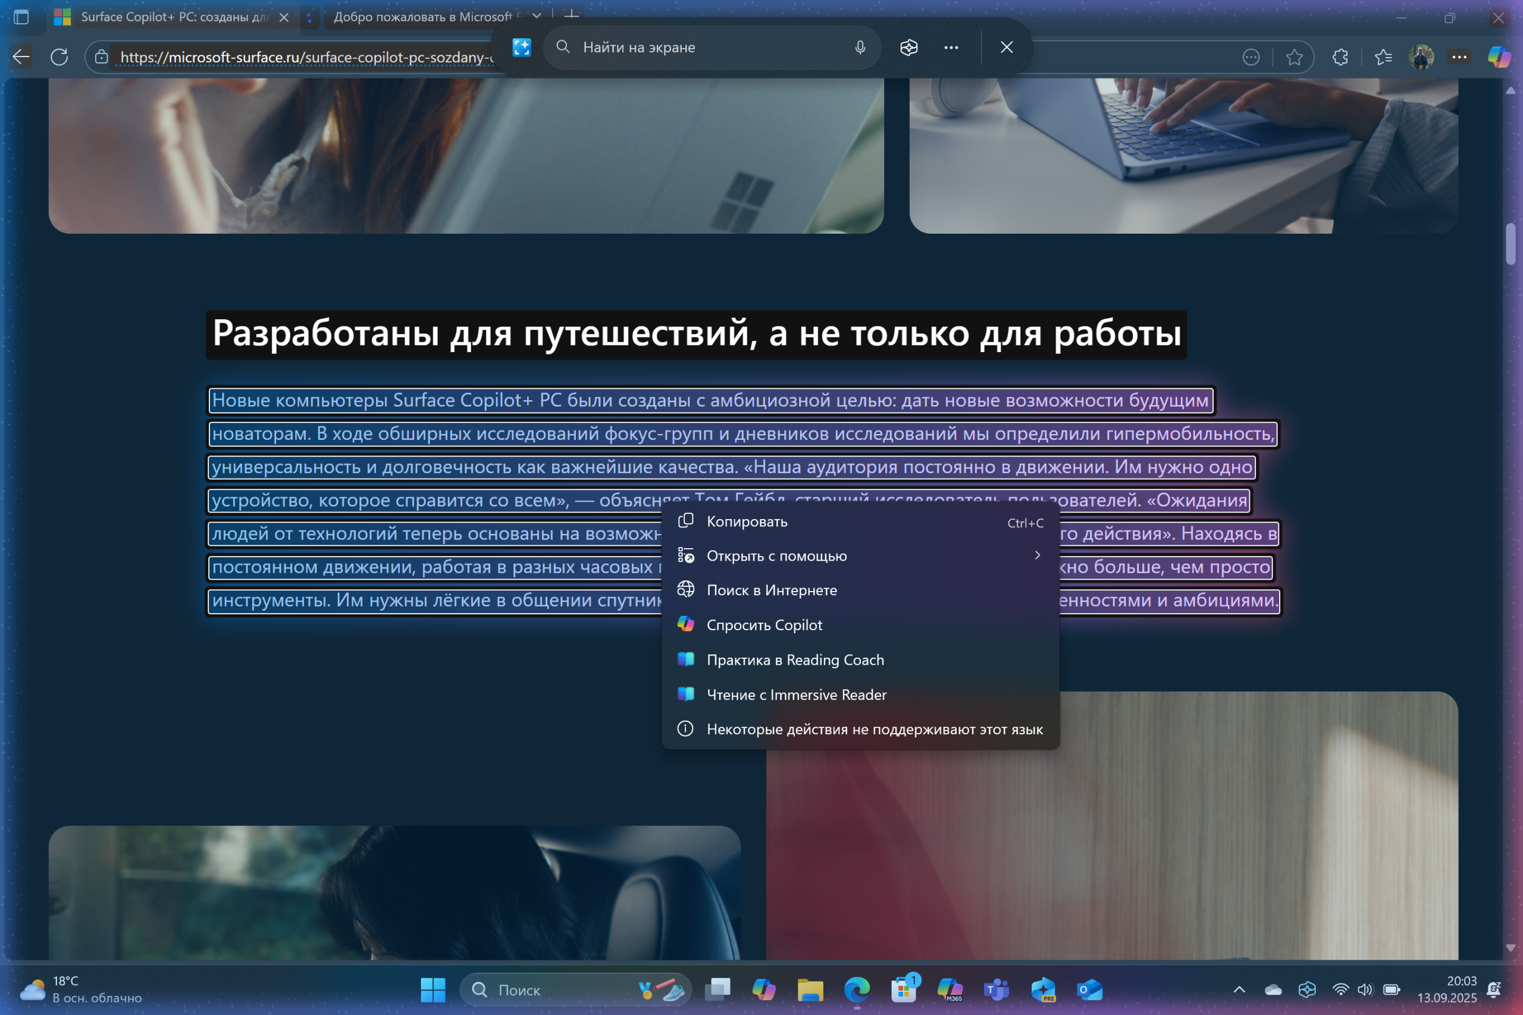The width and height of the screenshot is (1523, 1015).
Task: Open Outlook from the taskbar
Action: point(1090,990)
